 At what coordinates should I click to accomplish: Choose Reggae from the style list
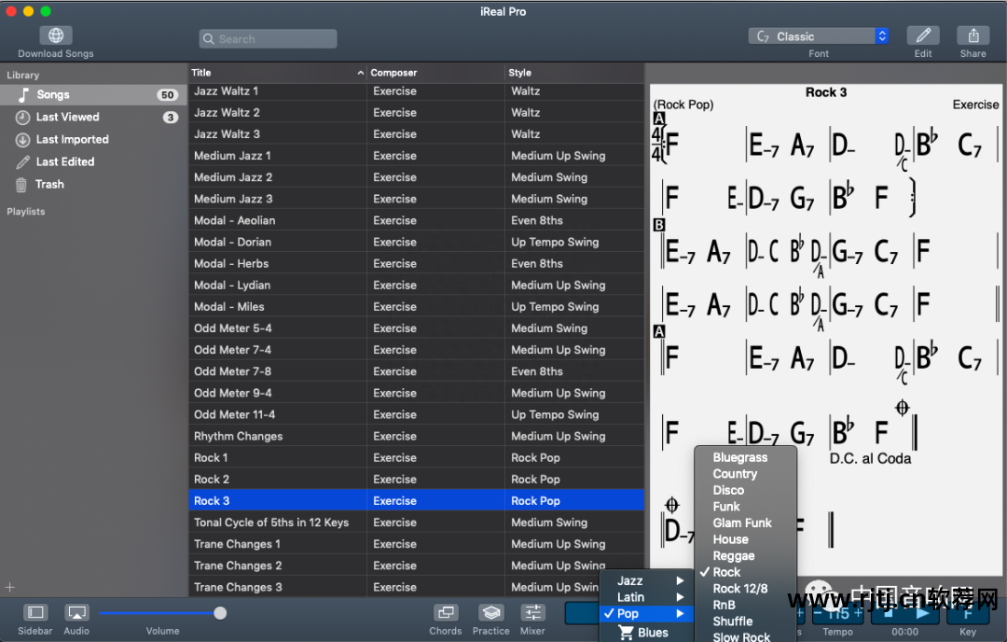(734, 555)
